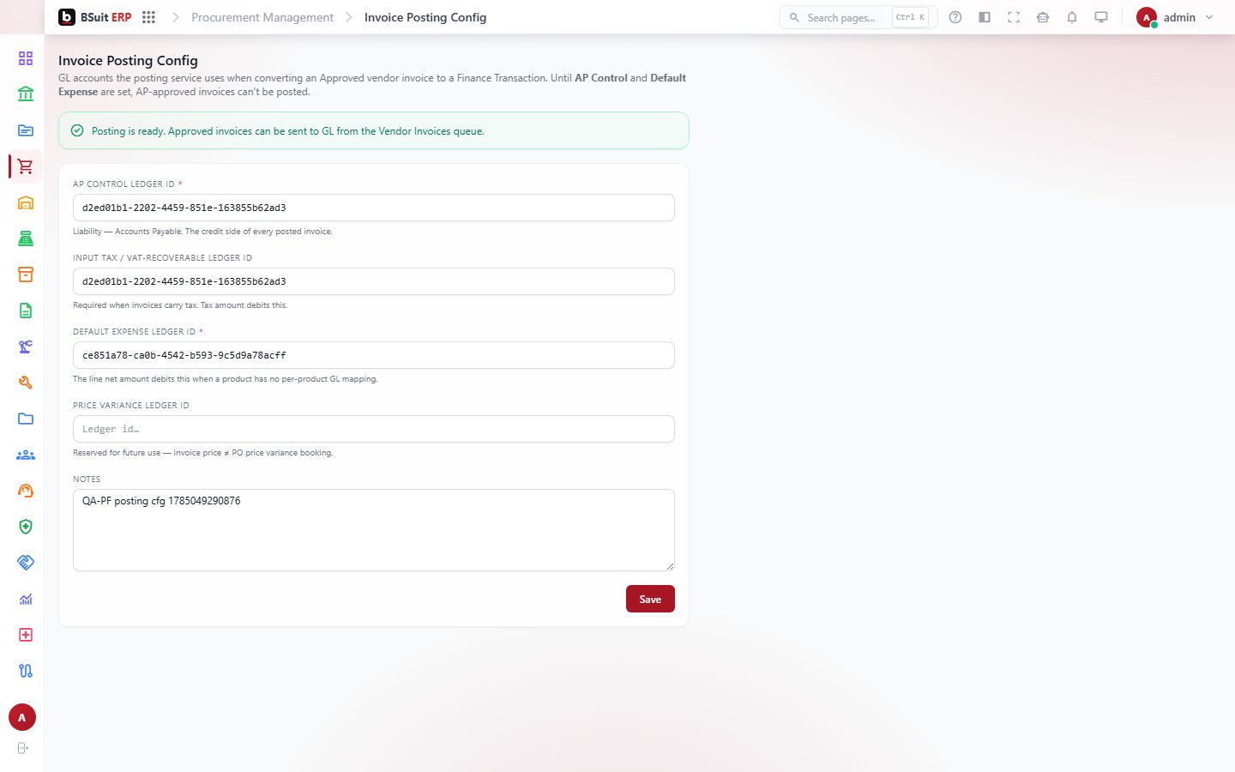The image size is (1235, 772).
Task: Focus the Search pages box
Action: pos(858,17)
